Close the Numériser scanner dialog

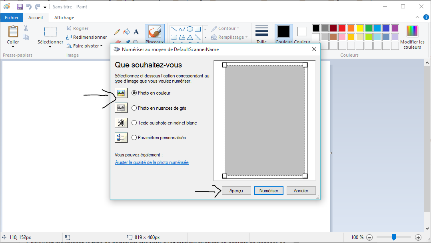(x=314, y=49)
